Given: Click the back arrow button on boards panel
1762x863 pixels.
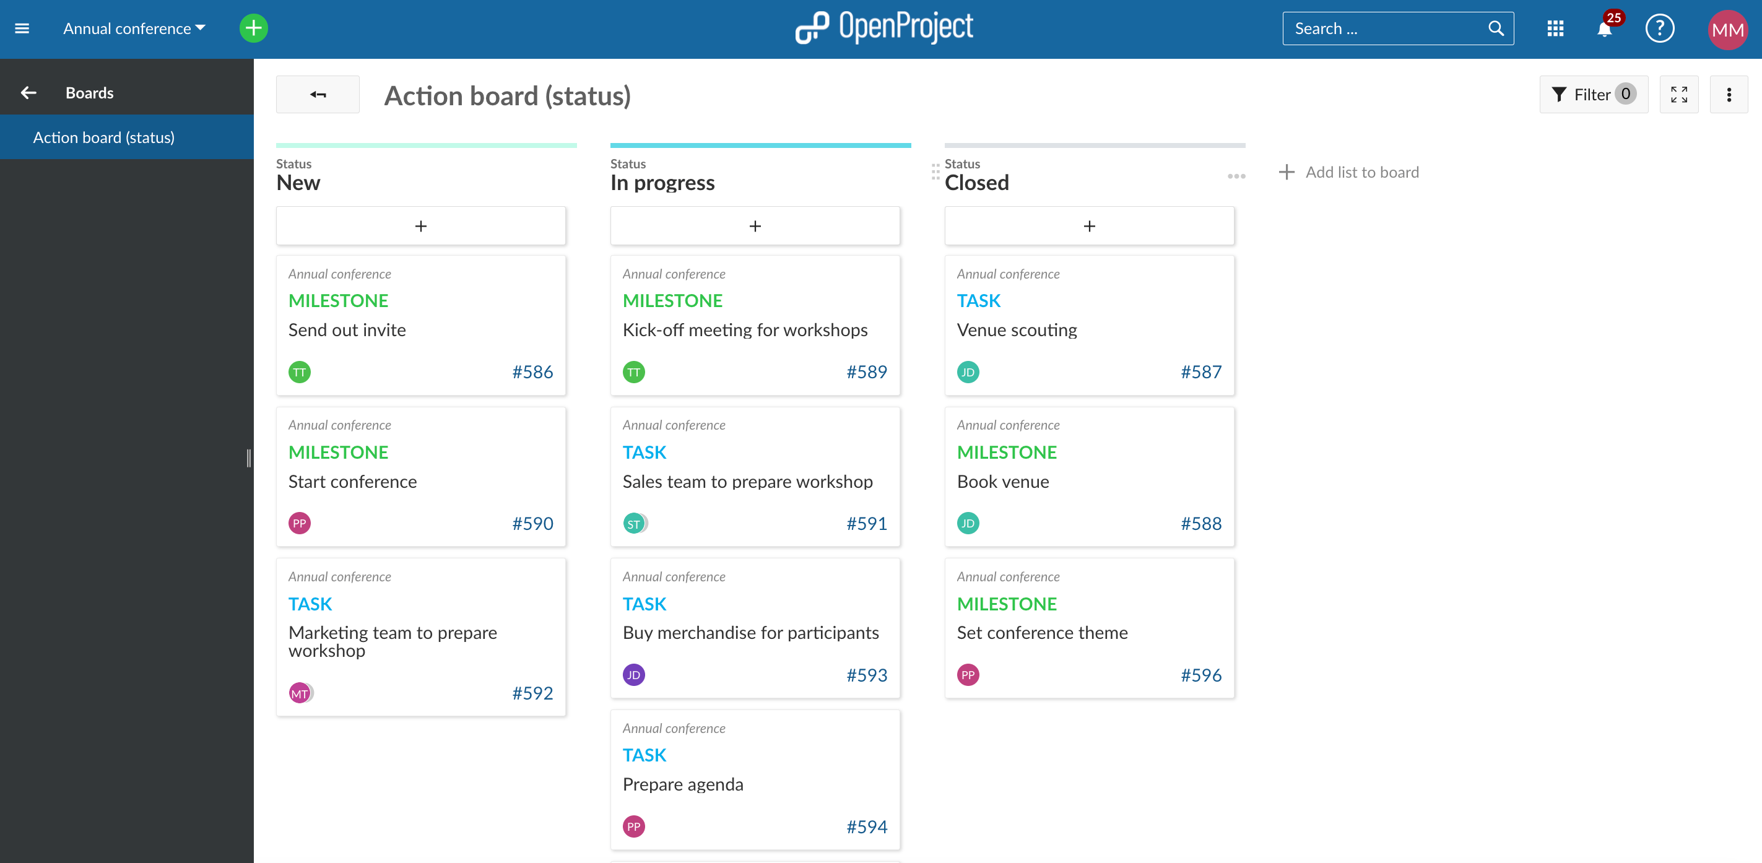Looking at the screenshot, I should click(x=27, y=92).
